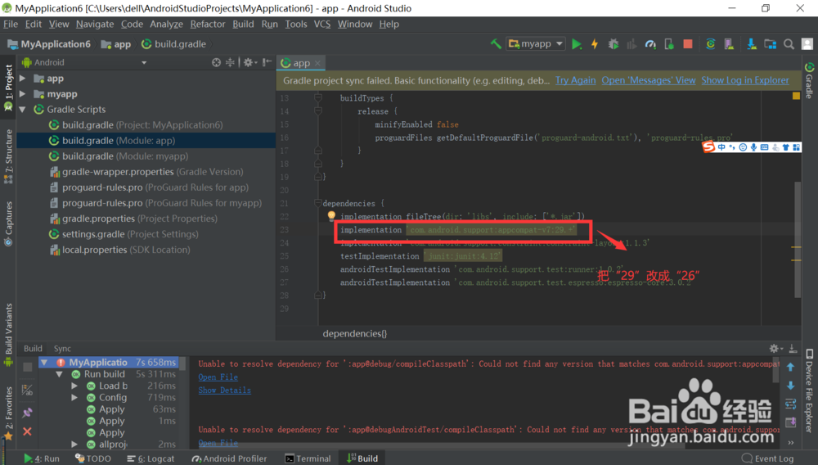The width and height of the screenshot is (818, 465).
Task: Open the myapp run configuration dropdown
Action: click(537, 44)
